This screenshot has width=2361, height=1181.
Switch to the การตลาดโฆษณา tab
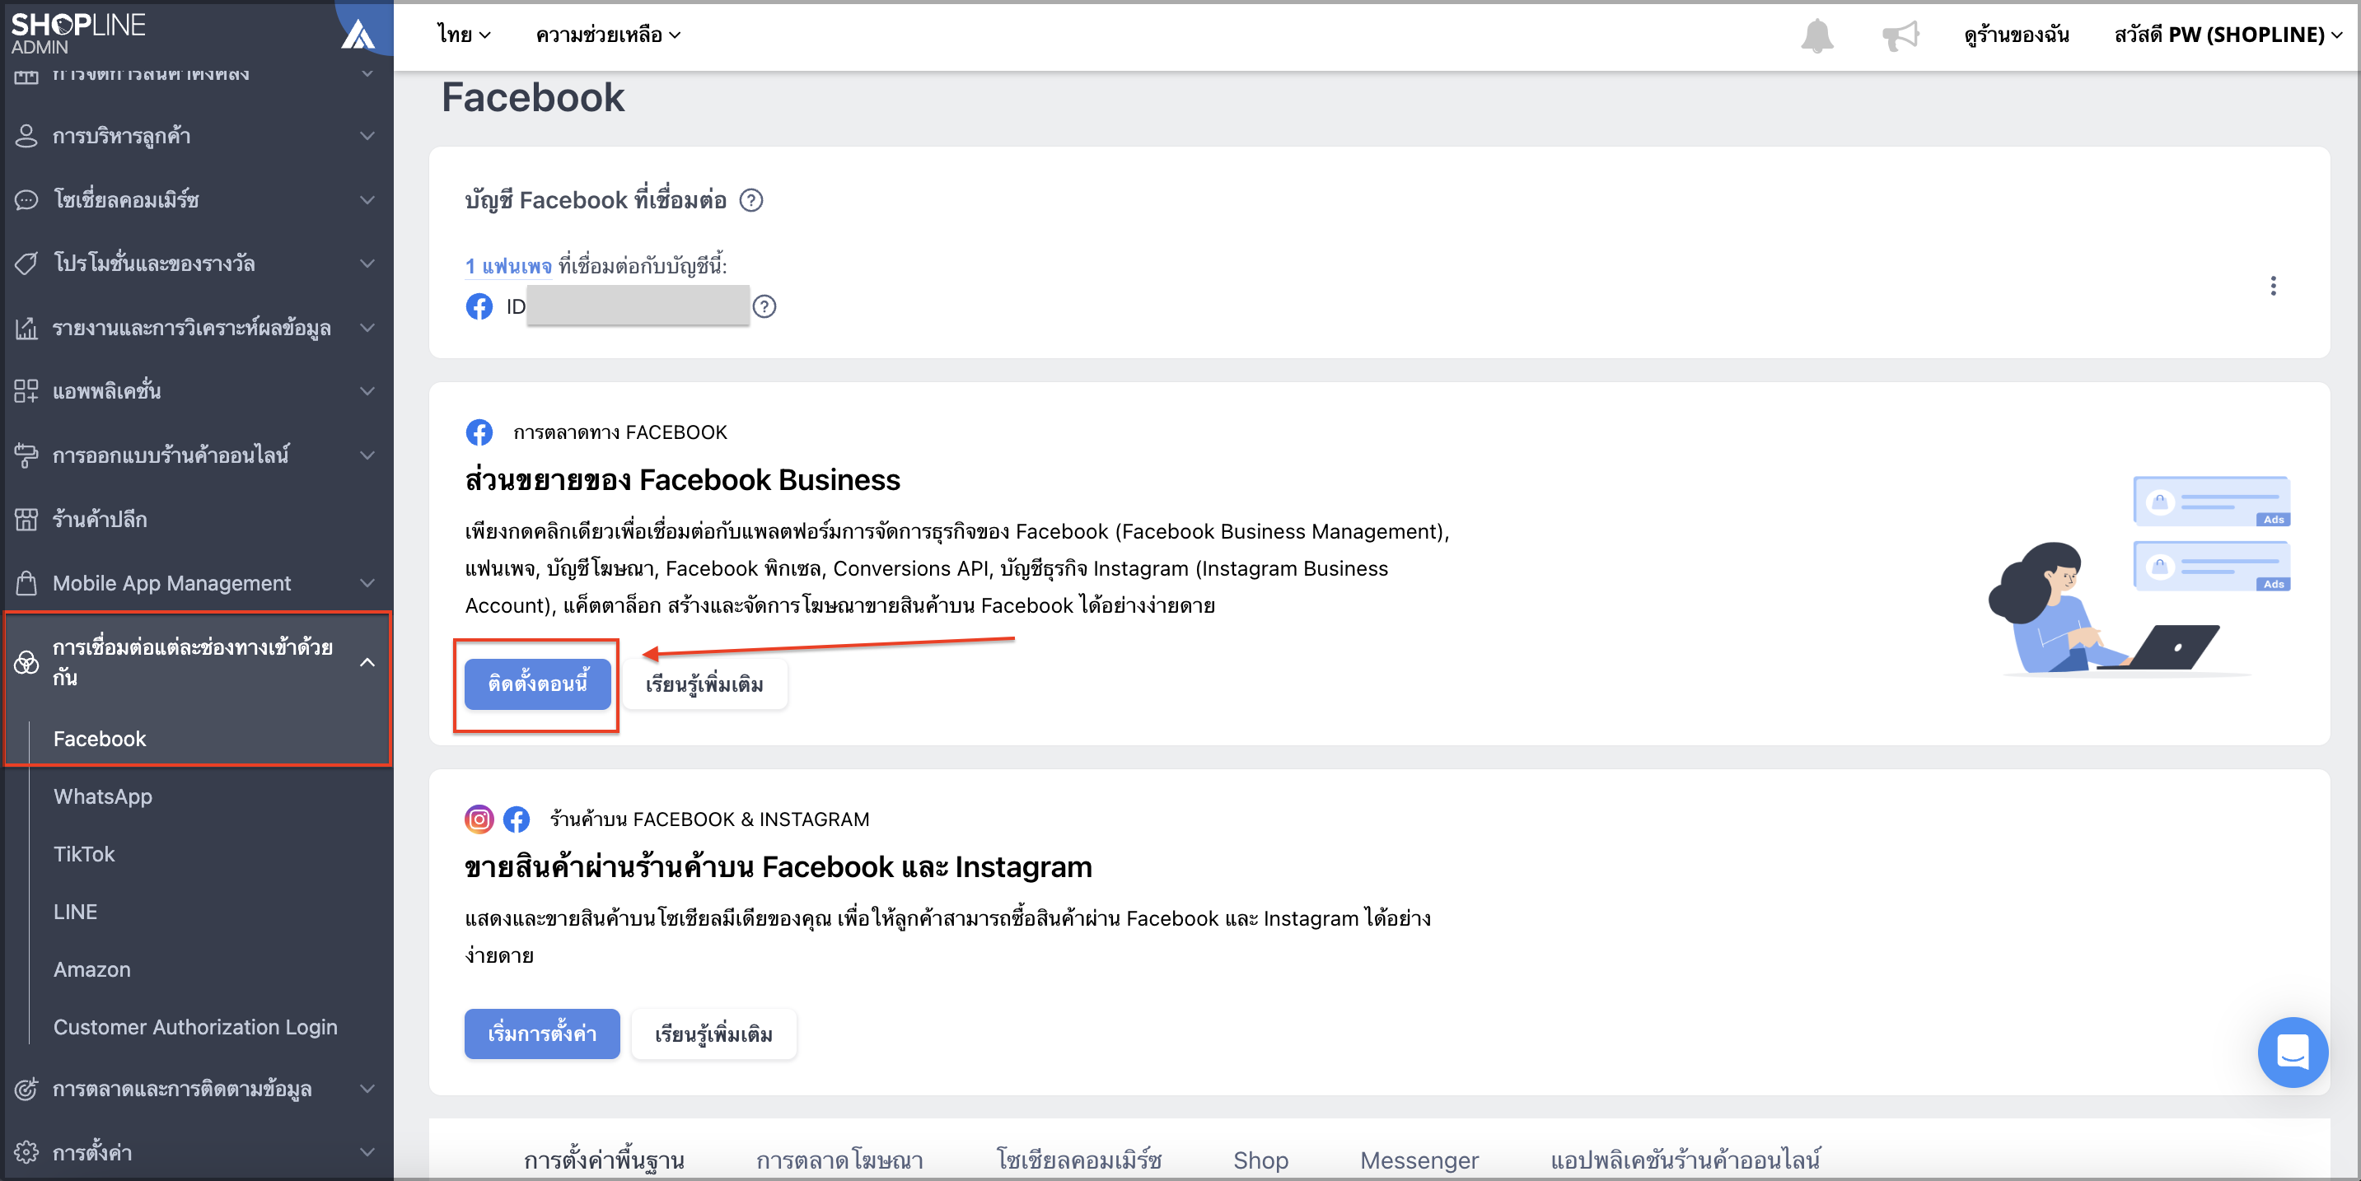(x=839, y=1160)
